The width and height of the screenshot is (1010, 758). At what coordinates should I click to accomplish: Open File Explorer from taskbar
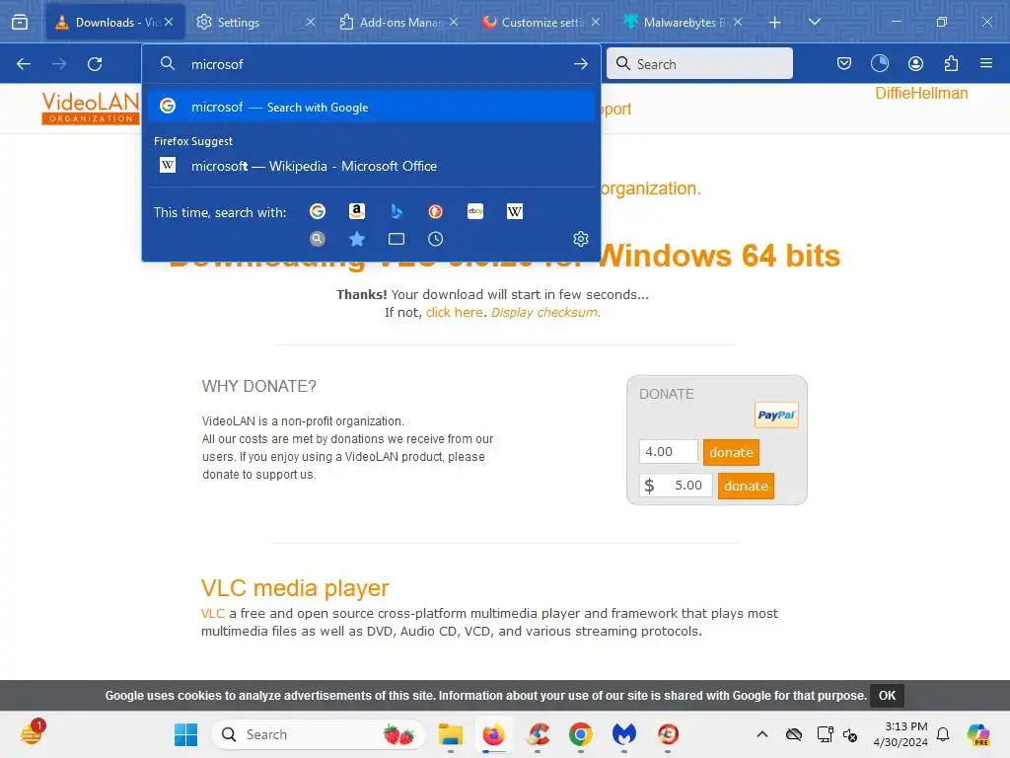(450, 734)
